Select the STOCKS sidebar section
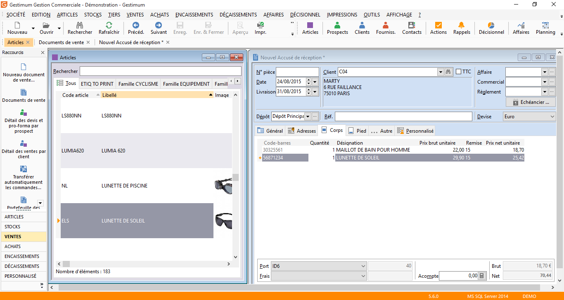 (24, 227)
